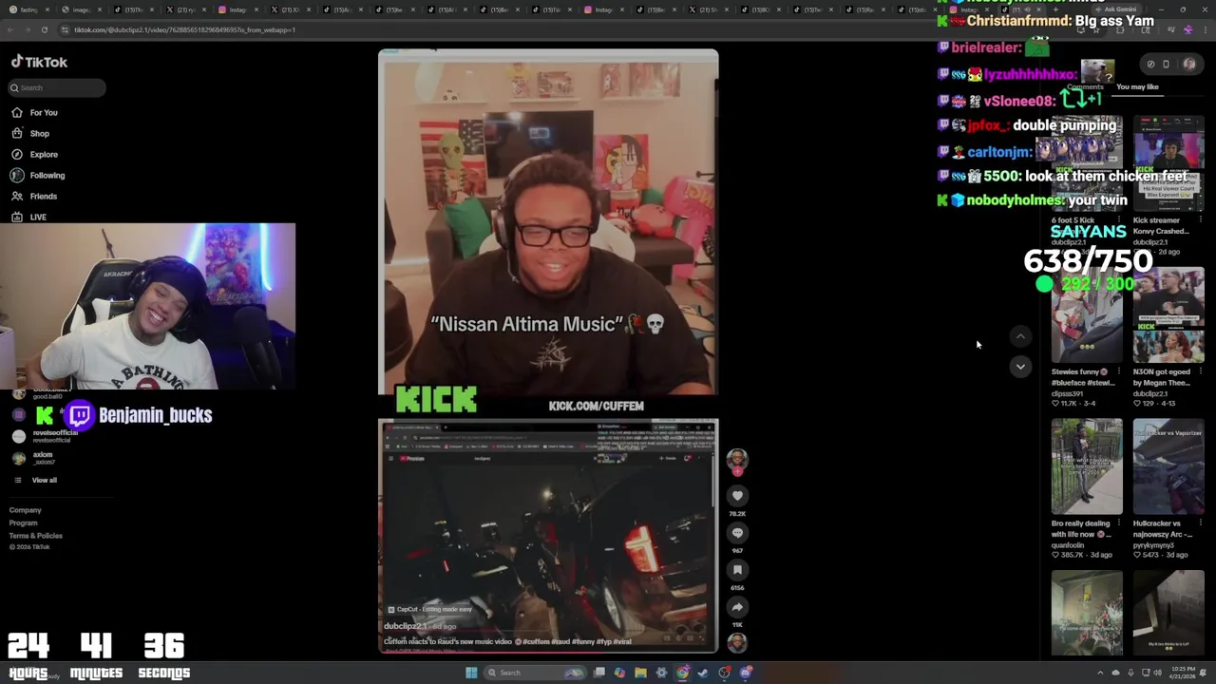
Task: Open more options for 'Bro really dealing' video
Action: pos(1118,523)
